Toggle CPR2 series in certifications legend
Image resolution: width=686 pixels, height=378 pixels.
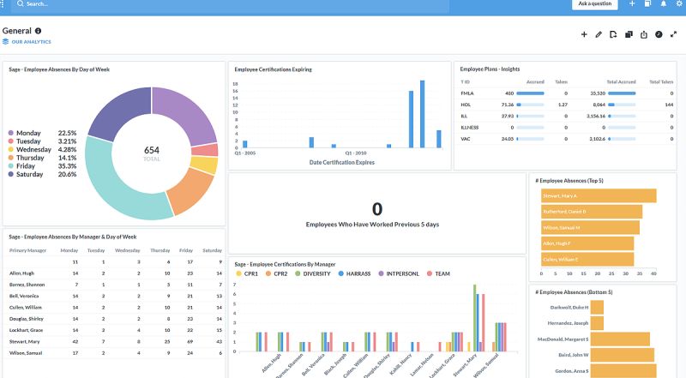276,274
